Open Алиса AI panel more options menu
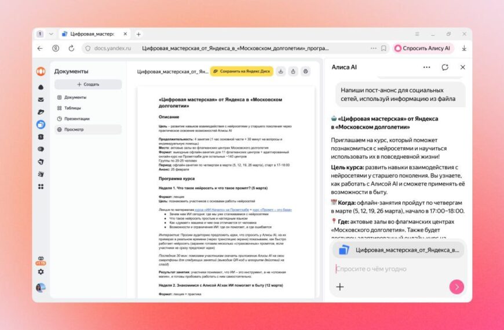504x330 pixels. pyautogui.click(x=426, y=67)
